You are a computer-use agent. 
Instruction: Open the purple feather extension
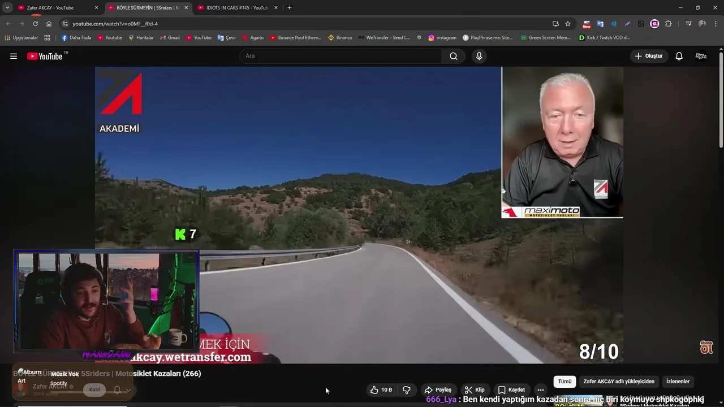[627, 24]
